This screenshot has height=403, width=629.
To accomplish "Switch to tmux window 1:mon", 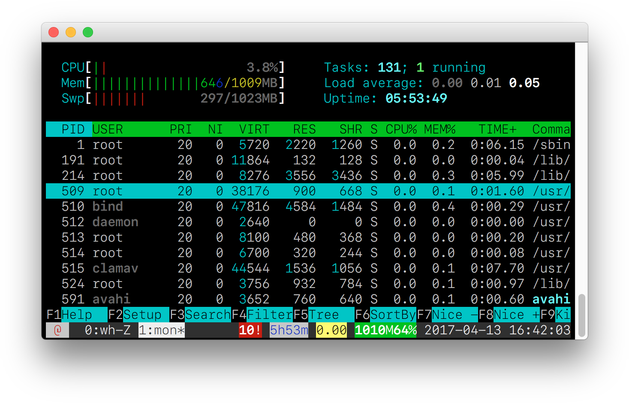I will pyautogui.click(x=161, y=330).
